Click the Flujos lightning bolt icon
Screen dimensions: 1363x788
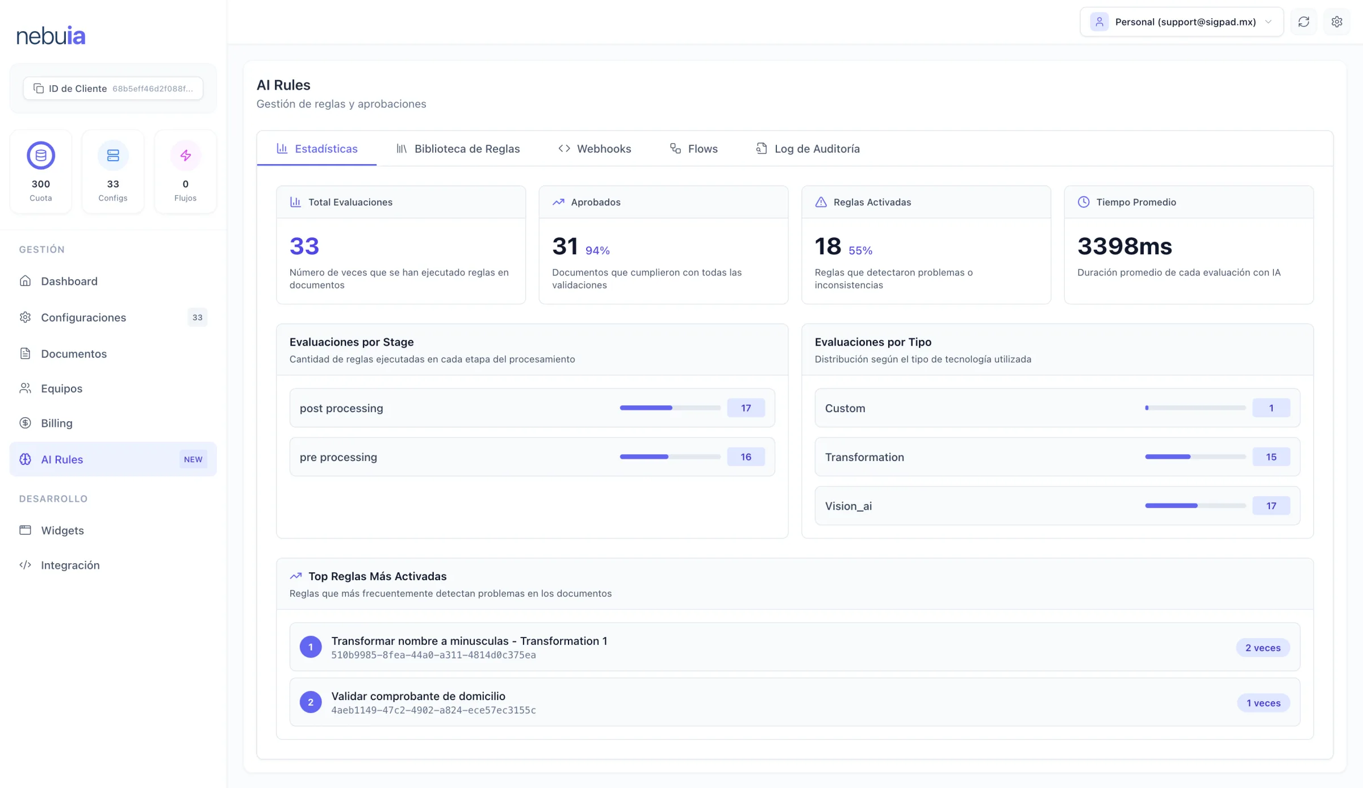tap(186, 155)
